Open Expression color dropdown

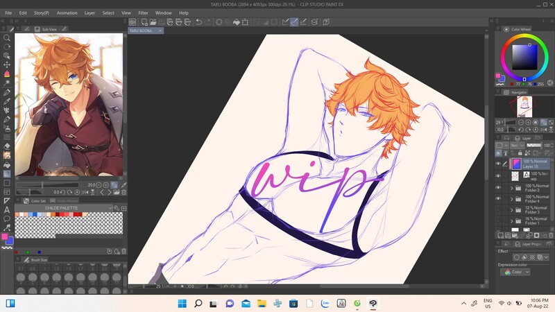coord(515,272)
